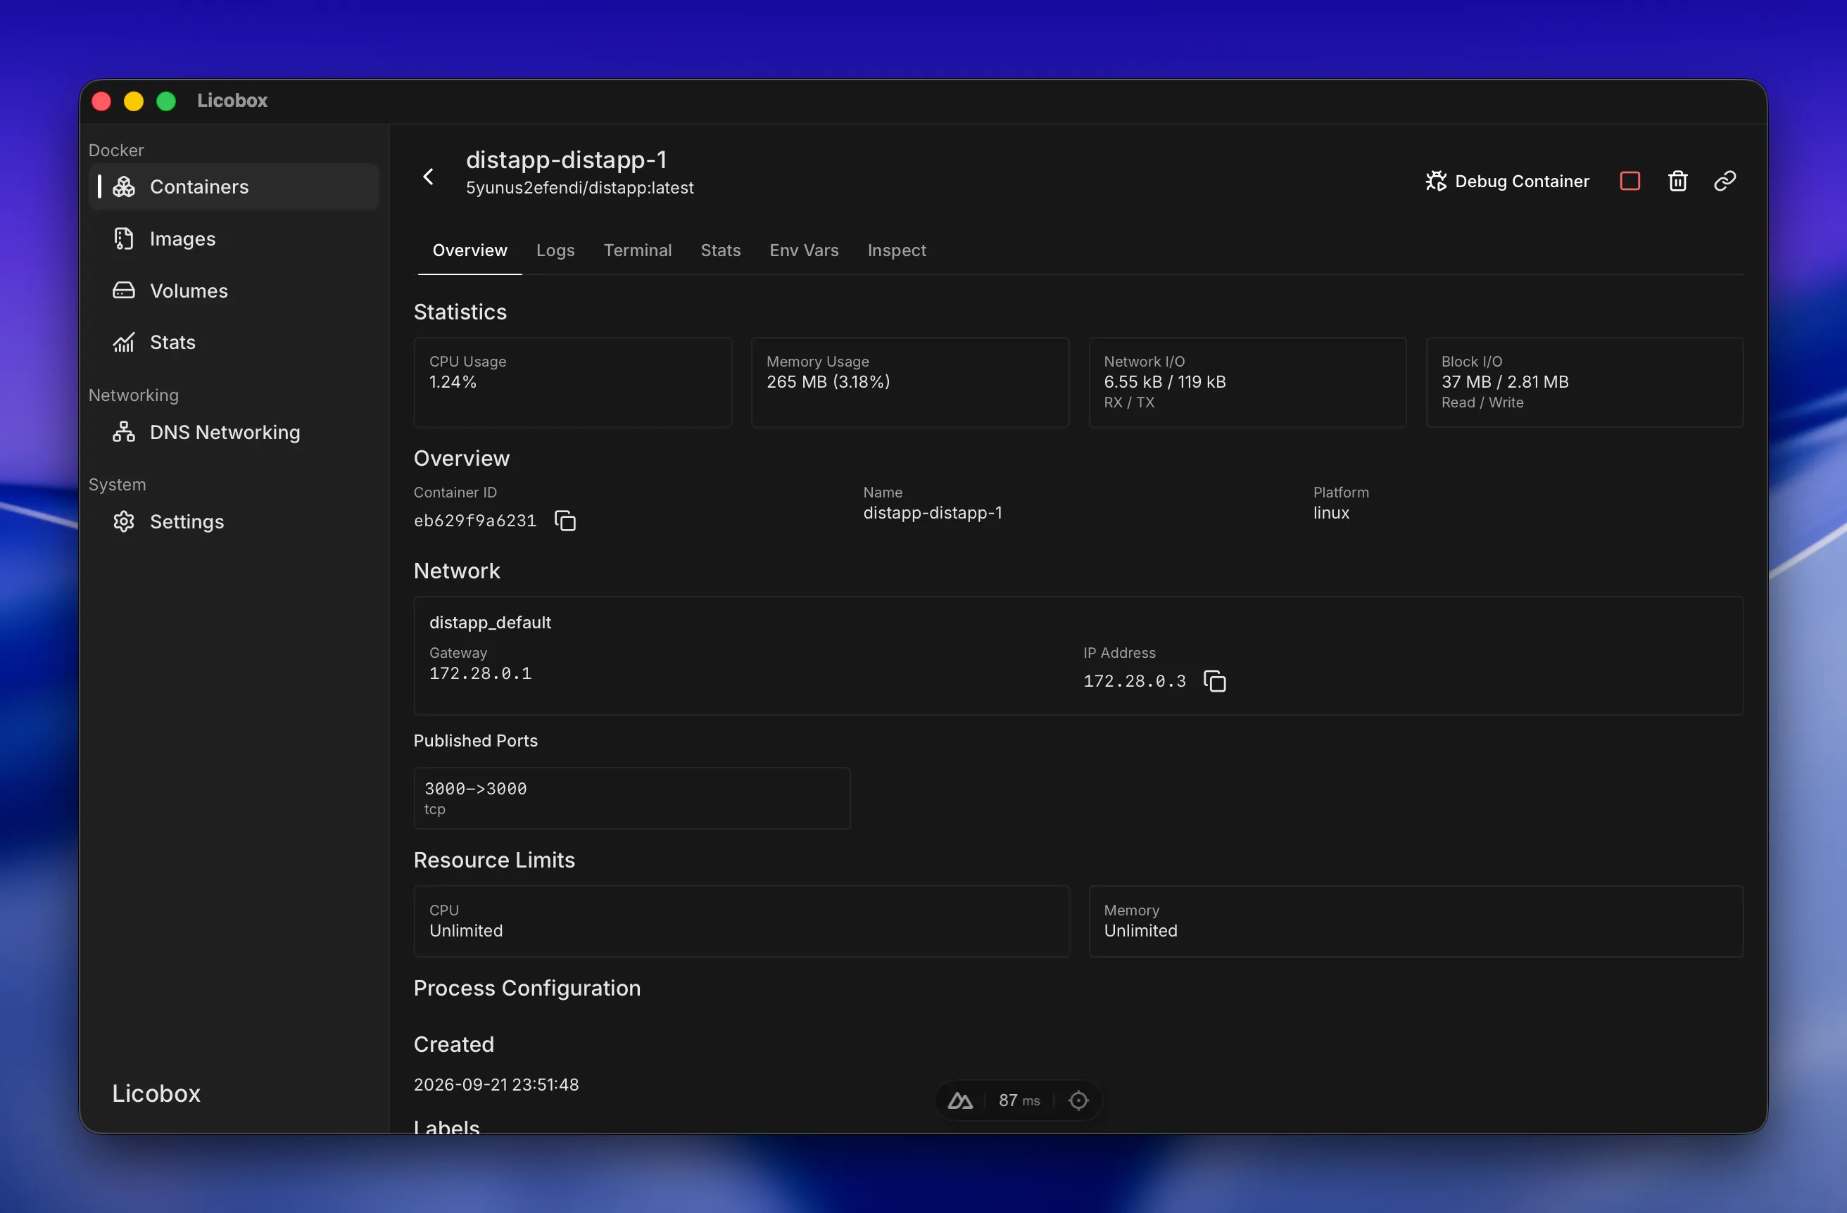Viewport: 1847px width, 1213px height.
Task: Click the Memory Usage statistics card
Action: (x=909, y=382)
